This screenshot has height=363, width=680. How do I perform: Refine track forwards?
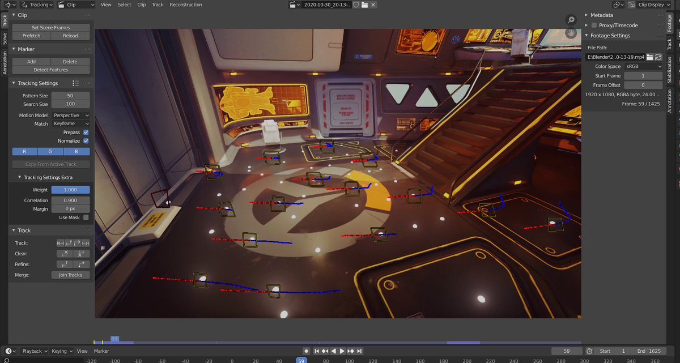tap(82, 264)
